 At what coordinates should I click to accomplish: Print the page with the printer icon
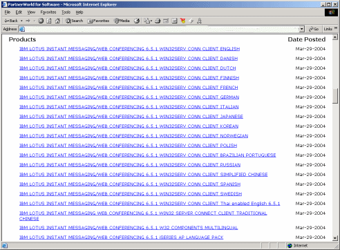pos(158,21)
